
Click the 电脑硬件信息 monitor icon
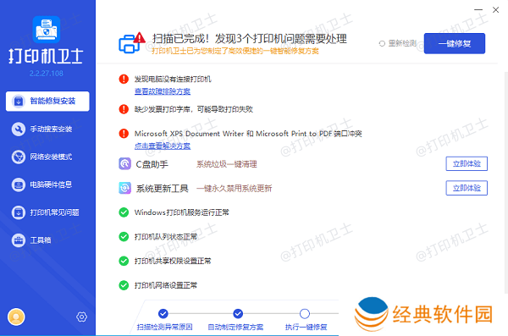19,185
